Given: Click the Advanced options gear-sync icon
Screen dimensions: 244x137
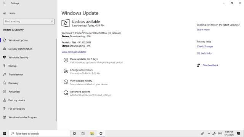Looking at the screenshot, I should (66, 93).
